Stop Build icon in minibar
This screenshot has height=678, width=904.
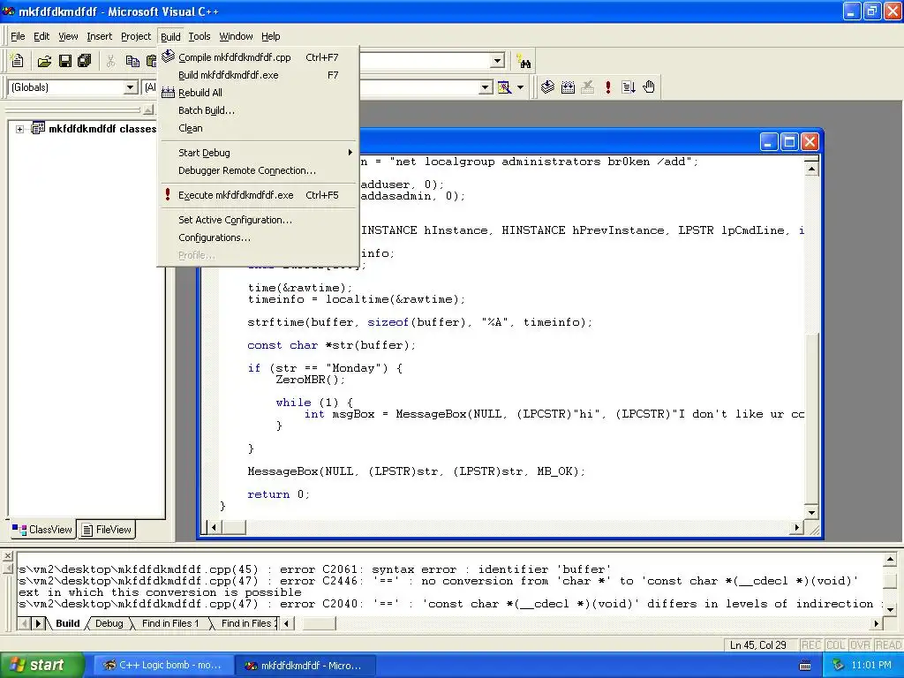tap(587, 87)
